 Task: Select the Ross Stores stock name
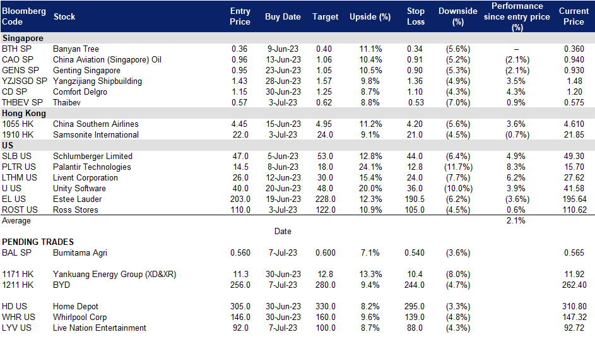(76, 210)
